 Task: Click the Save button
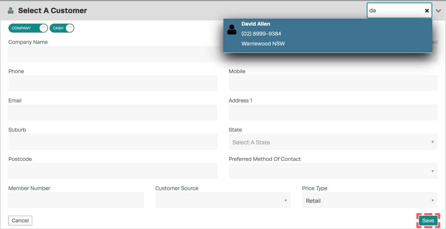[x=428, y=221]
